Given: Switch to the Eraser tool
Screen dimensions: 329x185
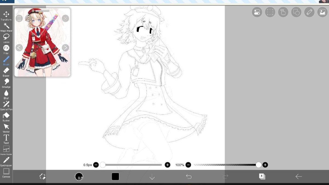Looking at the screenshot, I should pyautogui.click(x=6, y=72).
